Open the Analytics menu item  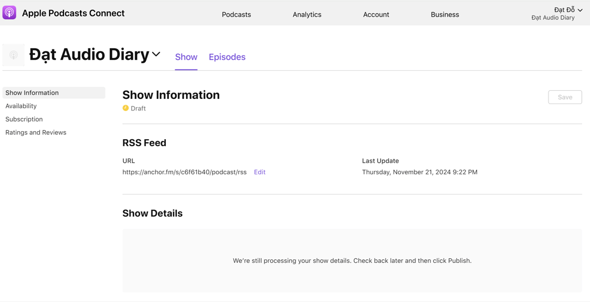pos(307,14)
